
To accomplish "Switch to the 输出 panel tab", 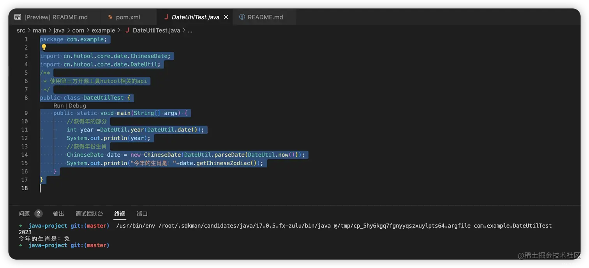I will point(58,214).
